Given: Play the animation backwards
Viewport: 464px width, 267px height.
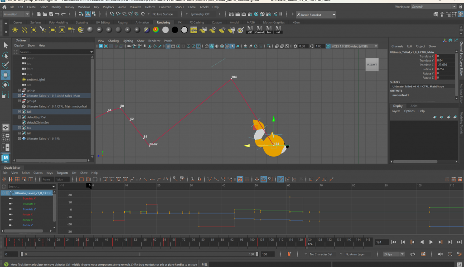Looking at the screenshot, I should pos(422,242).
